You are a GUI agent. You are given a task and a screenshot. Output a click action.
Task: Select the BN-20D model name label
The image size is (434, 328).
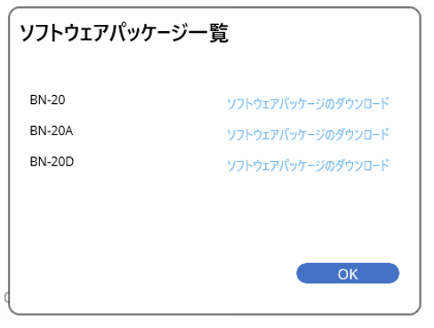pyautogui.click(x=52, y=162)
